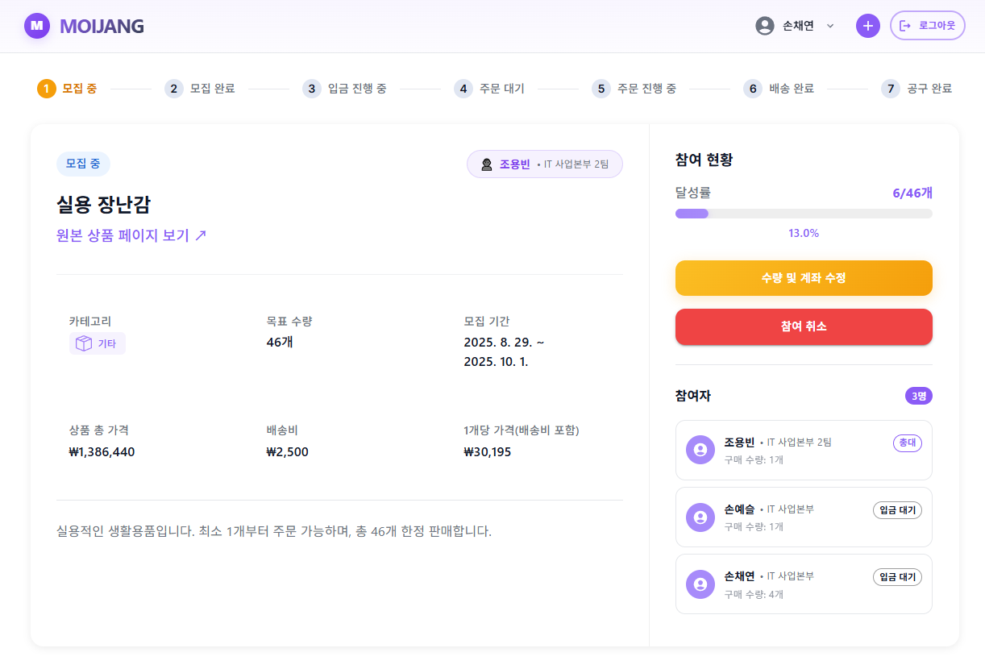Image resolution: width=985 pixels, height=669 pixels.
Task: Click the avatar icon in the 손예슬 participant card
Action: pyautogui.click(x=700, y=517)
